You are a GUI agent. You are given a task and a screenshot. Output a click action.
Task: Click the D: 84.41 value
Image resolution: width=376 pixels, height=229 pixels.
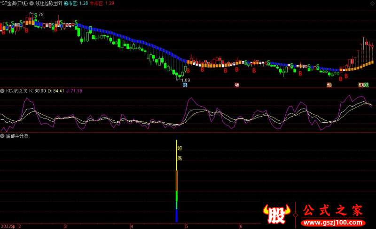tap(55, 91)
